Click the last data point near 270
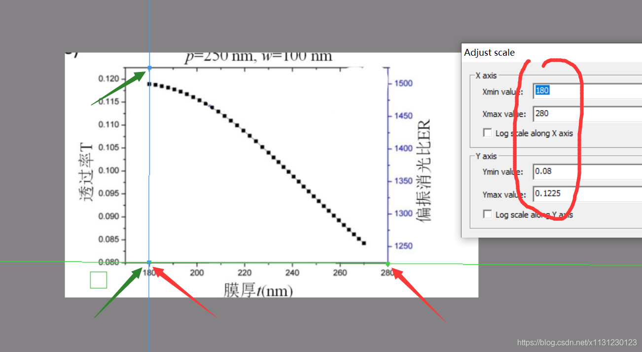 (x=364, y=244)
